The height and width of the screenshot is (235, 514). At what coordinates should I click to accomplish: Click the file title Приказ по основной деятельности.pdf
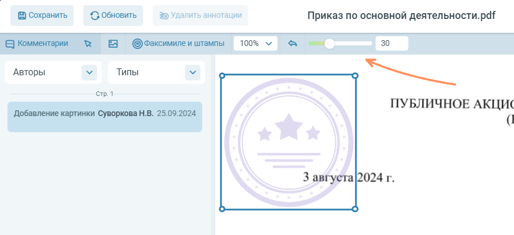(x=401, y=16)
